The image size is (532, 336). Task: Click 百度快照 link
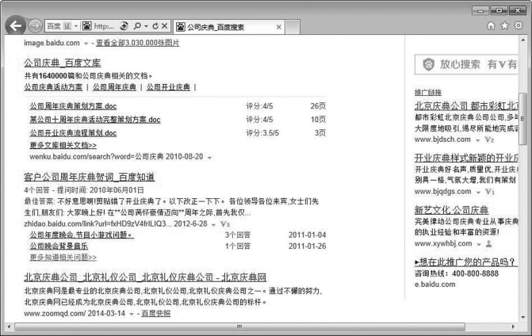pyautogui.click(x=155, y=313)
